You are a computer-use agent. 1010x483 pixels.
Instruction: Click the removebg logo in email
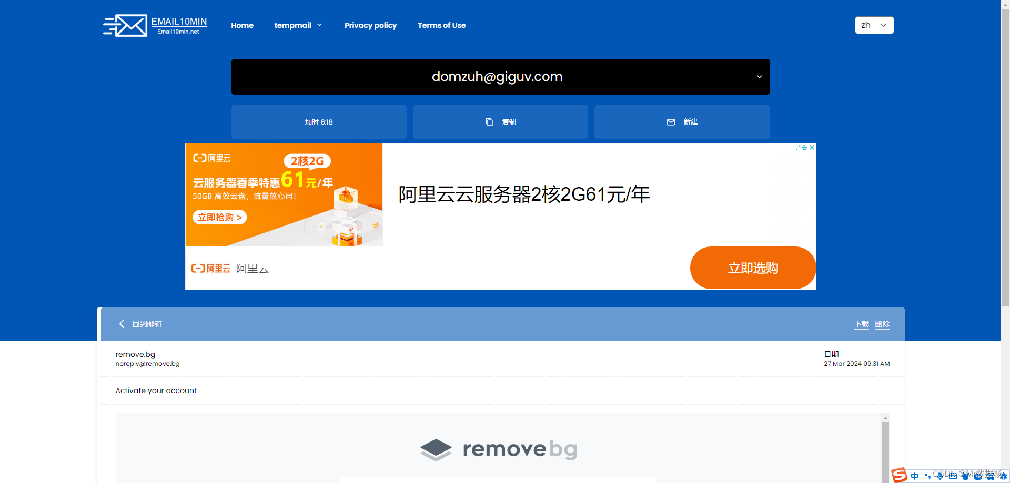point(499,449)
